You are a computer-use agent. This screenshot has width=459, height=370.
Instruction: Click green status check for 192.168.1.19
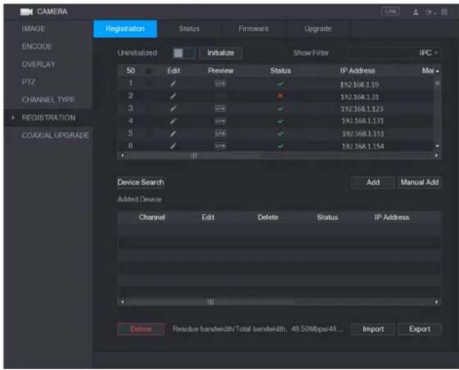click(280, 84)
